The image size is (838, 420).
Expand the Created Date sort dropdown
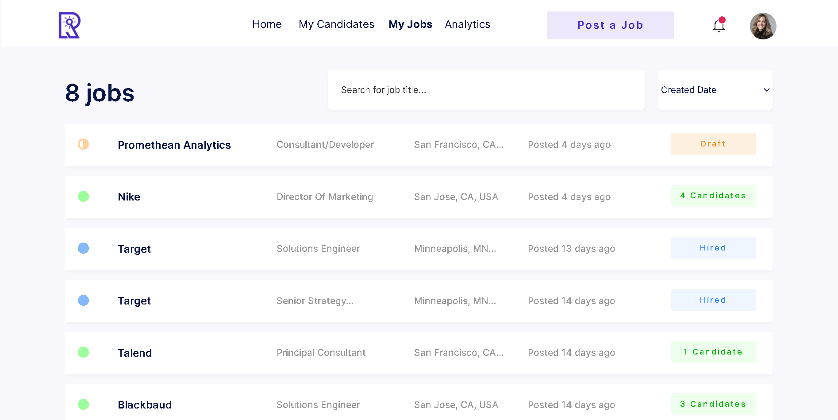click(715, 90)
